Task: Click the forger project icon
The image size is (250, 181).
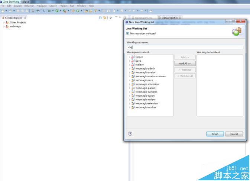Action: (x=133, y=57)
